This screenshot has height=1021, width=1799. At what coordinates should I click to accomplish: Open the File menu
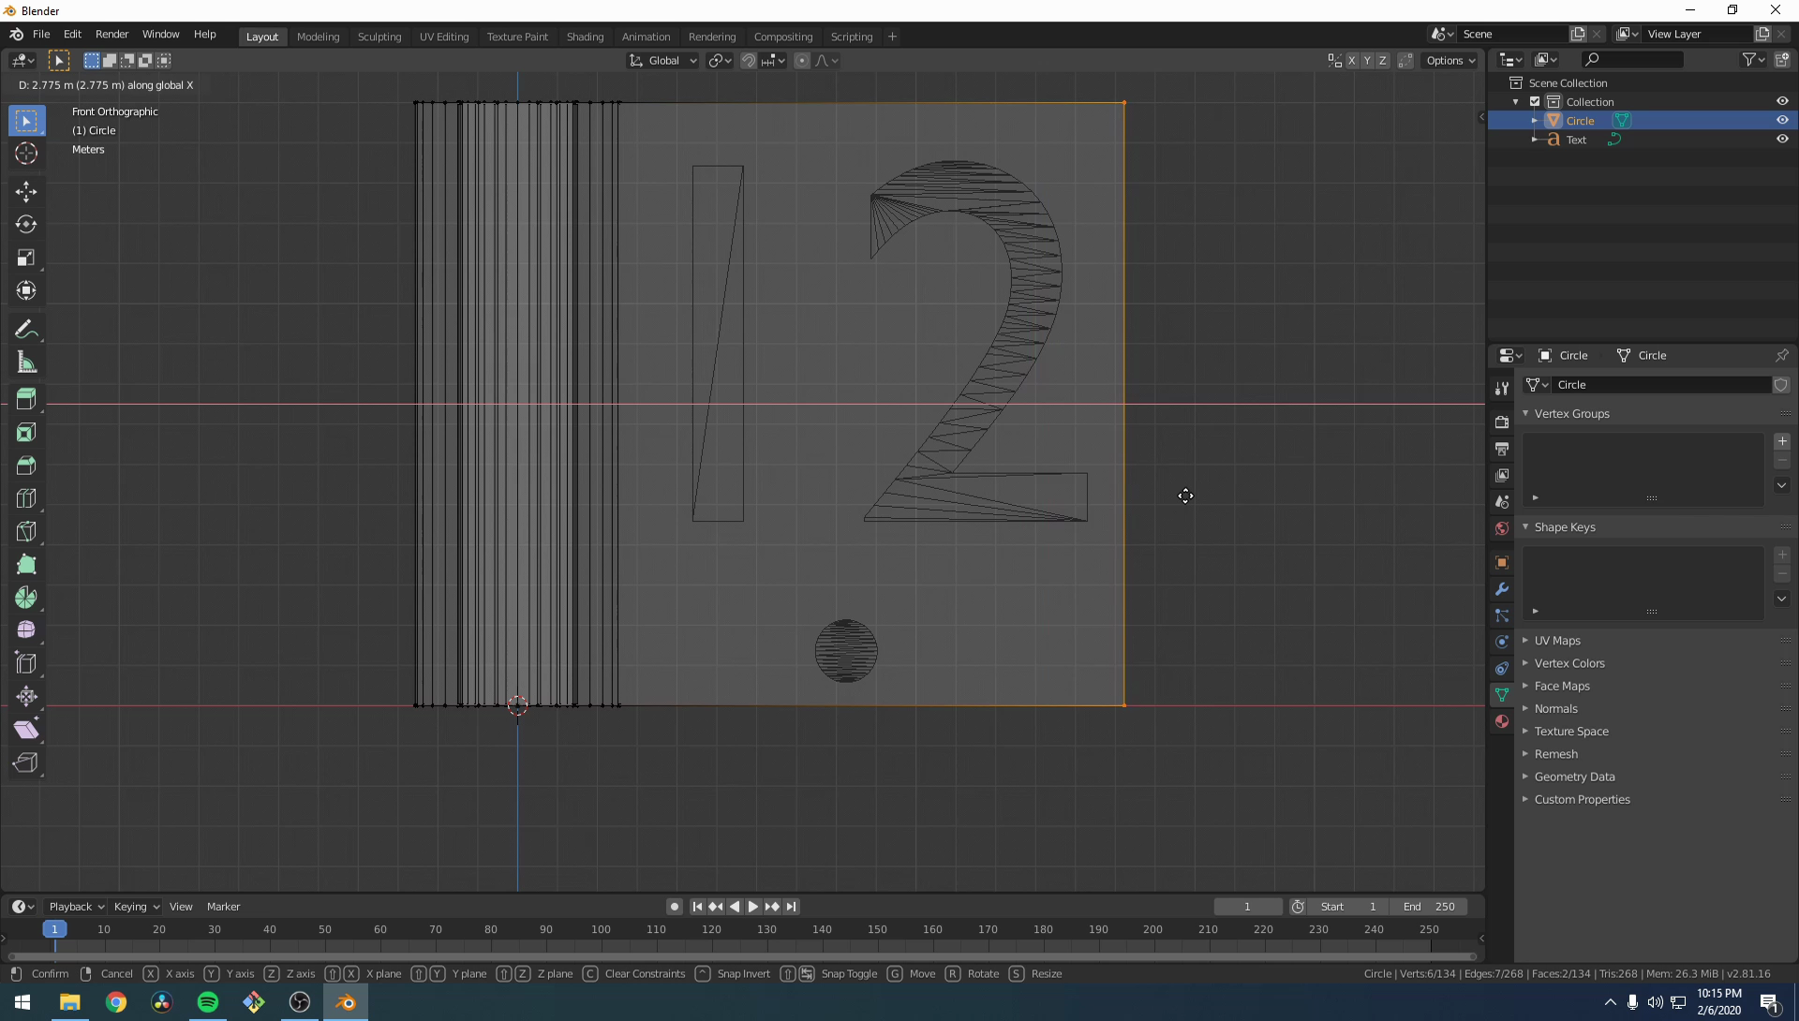click(x=41, y=34)
